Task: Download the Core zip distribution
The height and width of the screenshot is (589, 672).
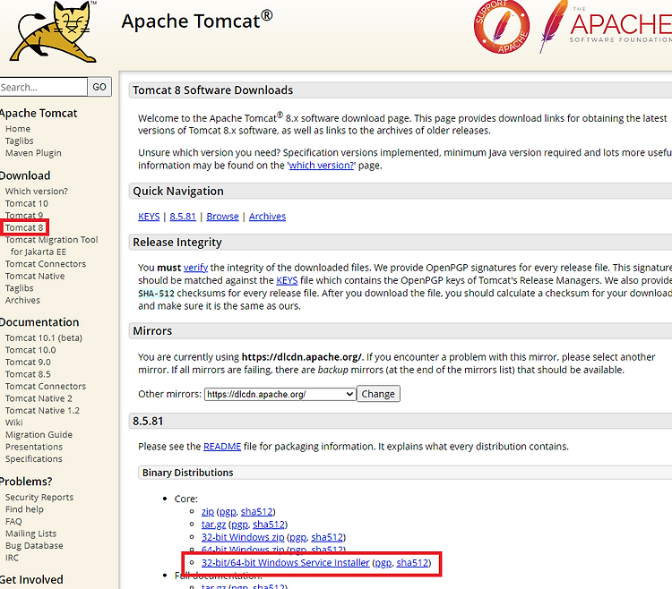Action: coord(208,511)
